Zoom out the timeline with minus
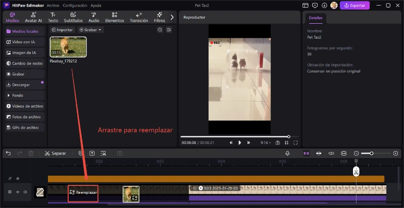The image size is (404, 208). 357,153
